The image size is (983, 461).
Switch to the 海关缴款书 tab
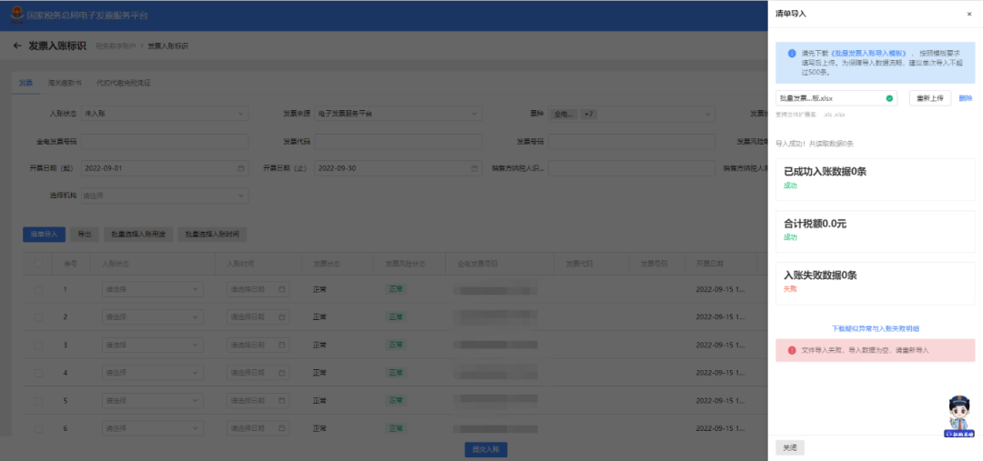[65, 83]
